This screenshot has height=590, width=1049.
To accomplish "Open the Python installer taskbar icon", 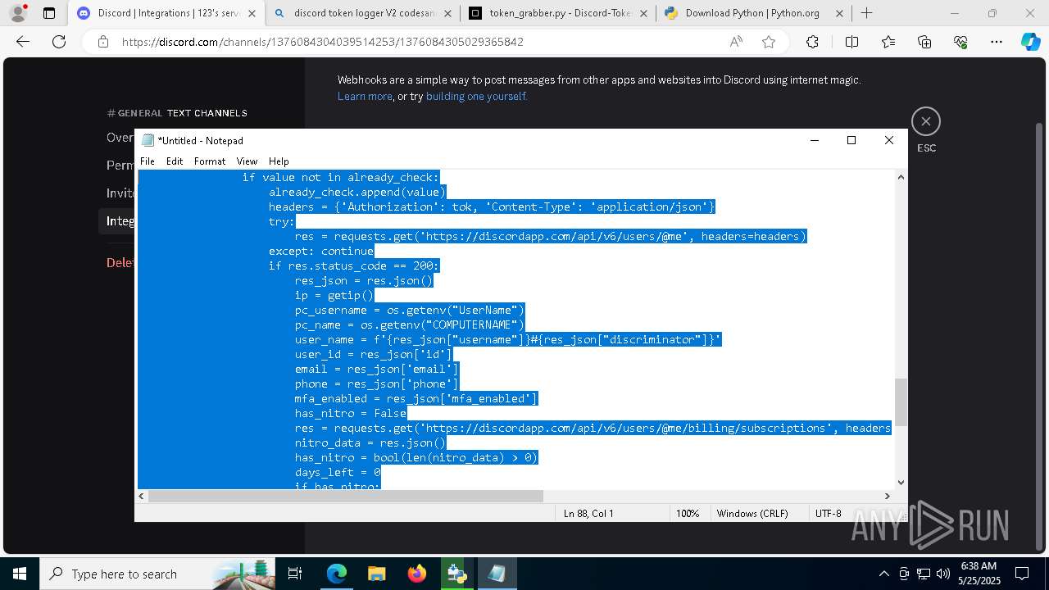I will (456, 574).
